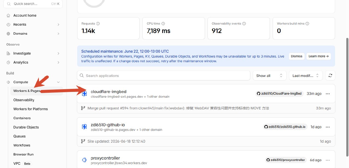
Task: Click the Domains globe icon
Action: [8, 34]
